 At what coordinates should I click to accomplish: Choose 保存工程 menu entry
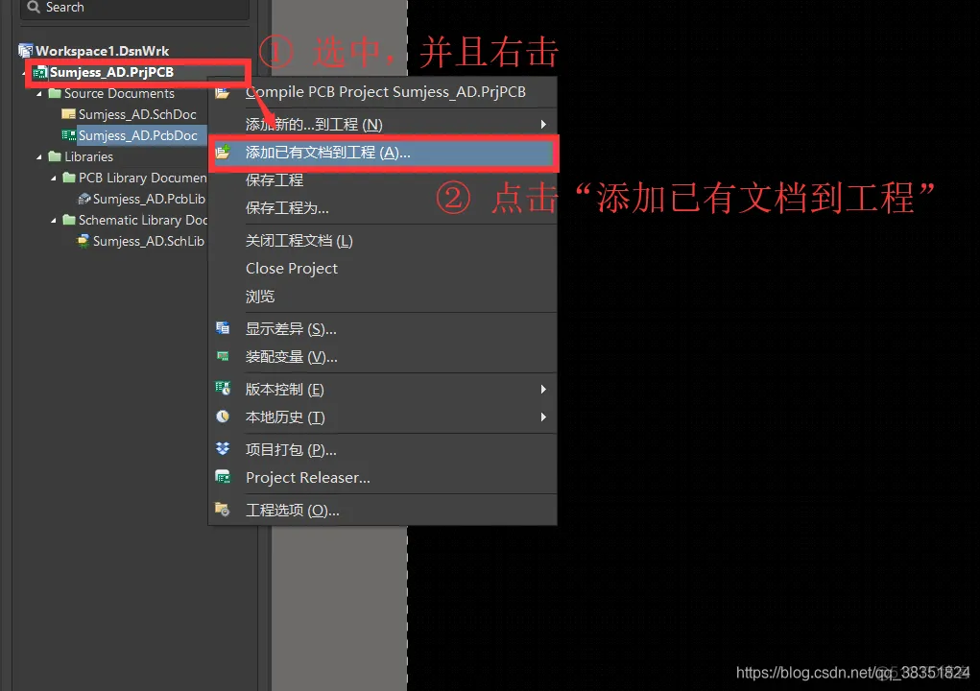coord(383,179)
